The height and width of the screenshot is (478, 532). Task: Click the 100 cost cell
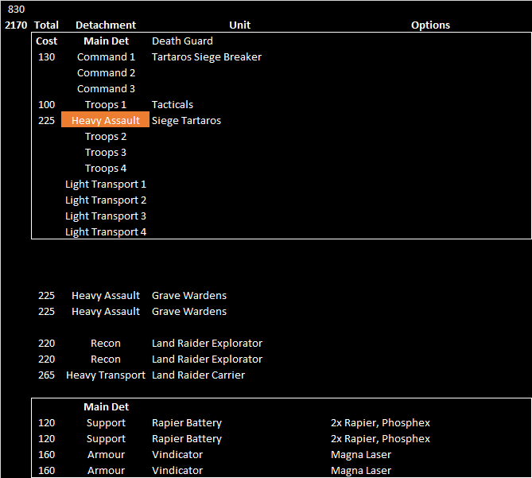46,105
